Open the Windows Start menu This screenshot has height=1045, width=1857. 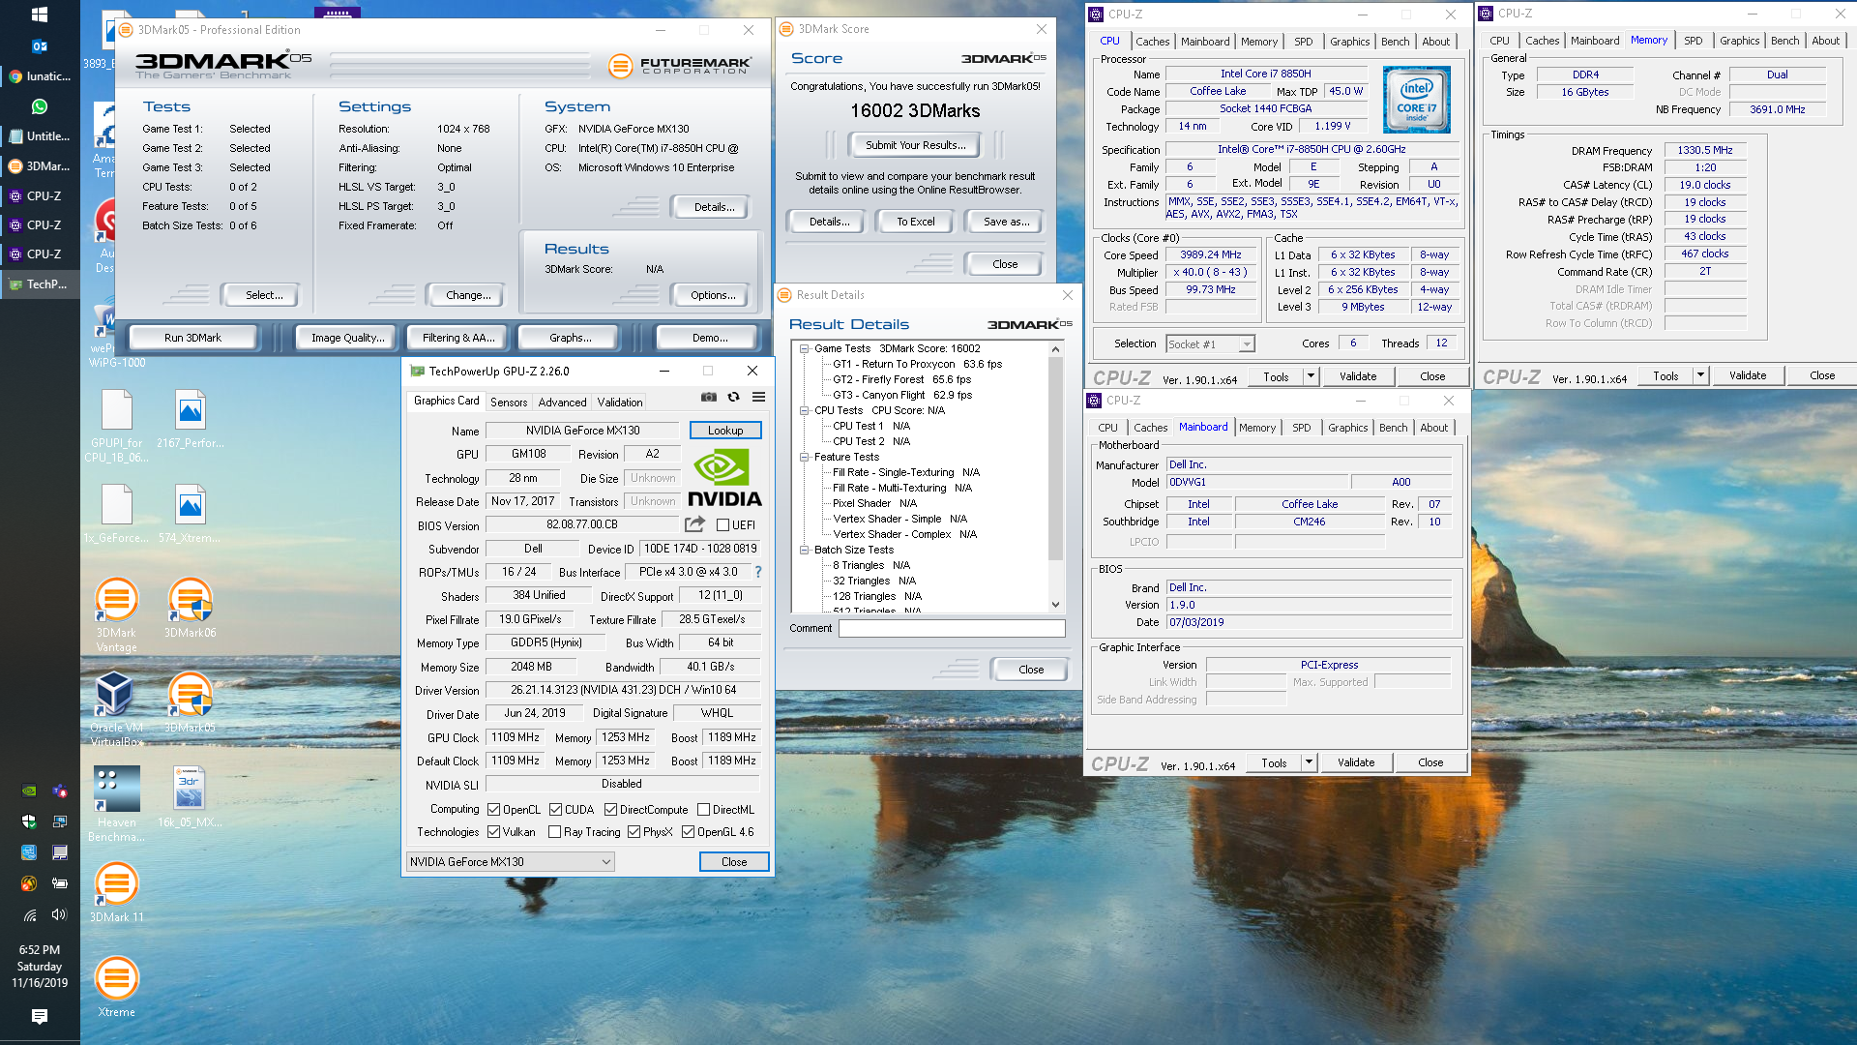click(x=40, y=15)
